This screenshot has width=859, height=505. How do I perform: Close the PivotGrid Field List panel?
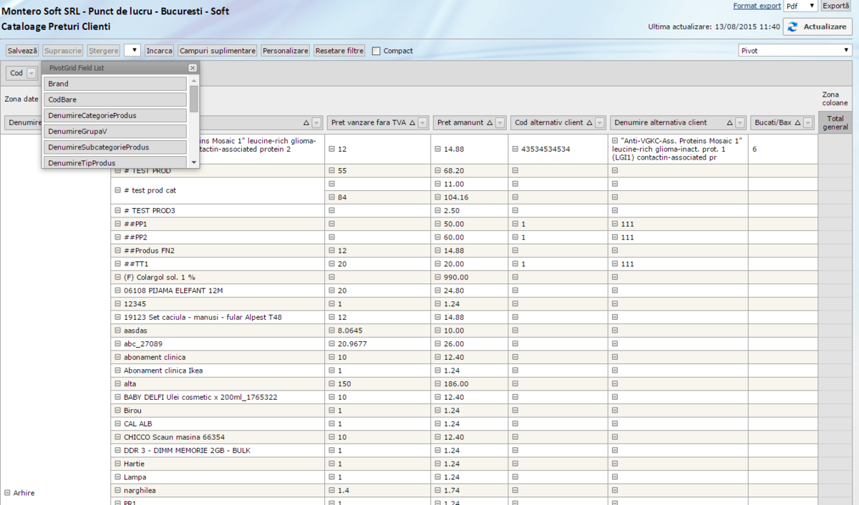coord(192,67)
